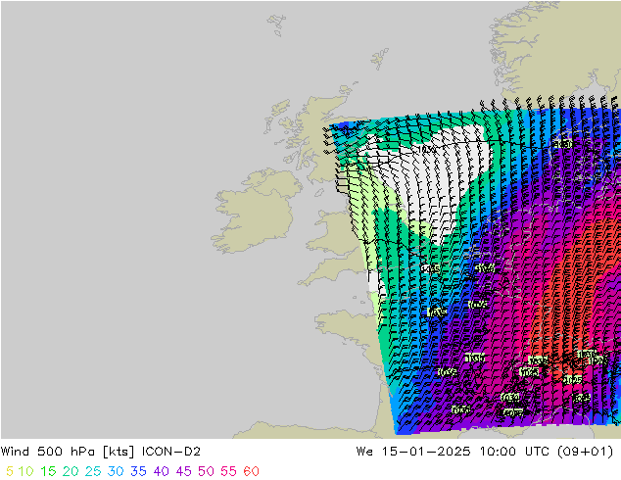Click the '10' knots legend value
This screenshot has height=480, width=621.
25,471
